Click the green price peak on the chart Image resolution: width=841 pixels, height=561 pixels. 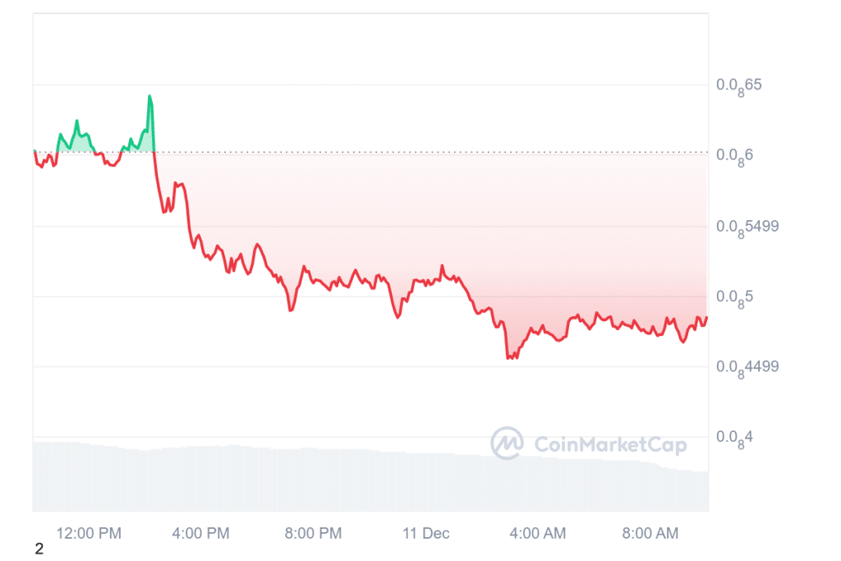(x=149, y=97)
